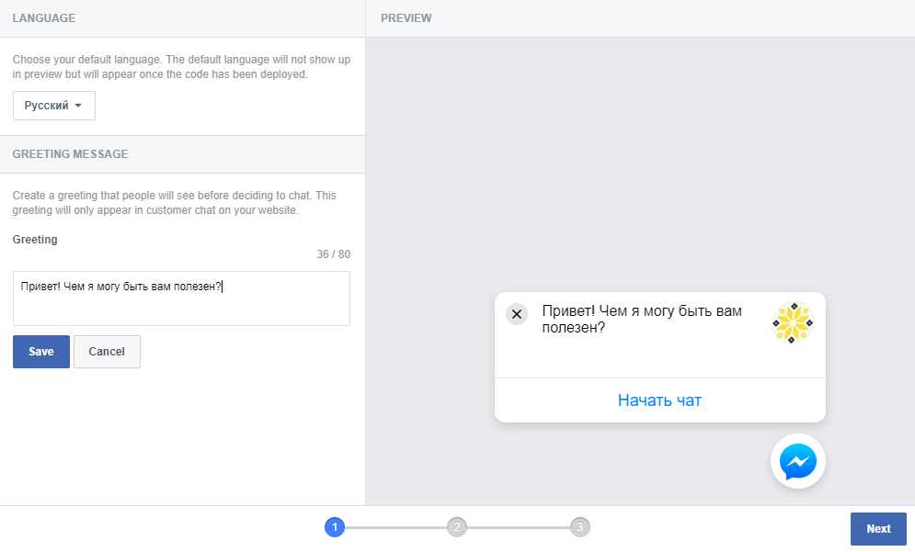Jump to step 2 in the progress indicator
The width and height of the screenshot is (915, 552).
457,527
